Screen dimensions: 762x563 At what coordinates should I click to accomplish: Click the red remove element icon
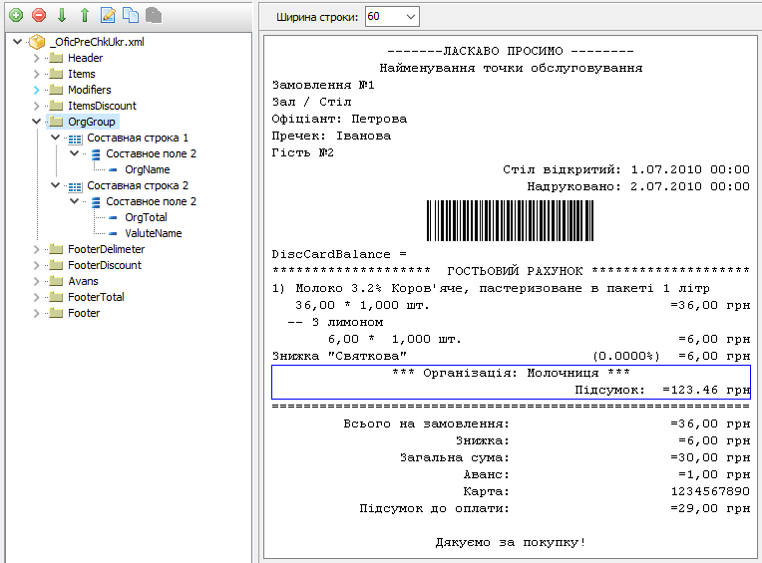(x=39, y=16)
